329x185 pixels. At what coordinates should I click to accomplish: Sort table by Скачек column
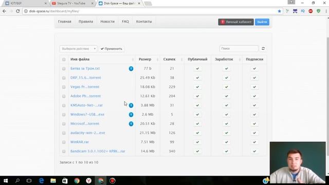pyautogui.click(x=172, y=60)
